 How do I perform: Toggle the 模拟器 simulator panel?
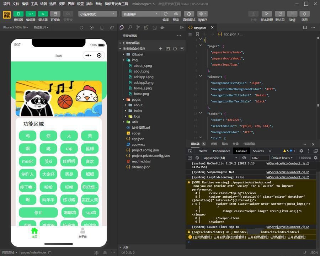(18, 14)
